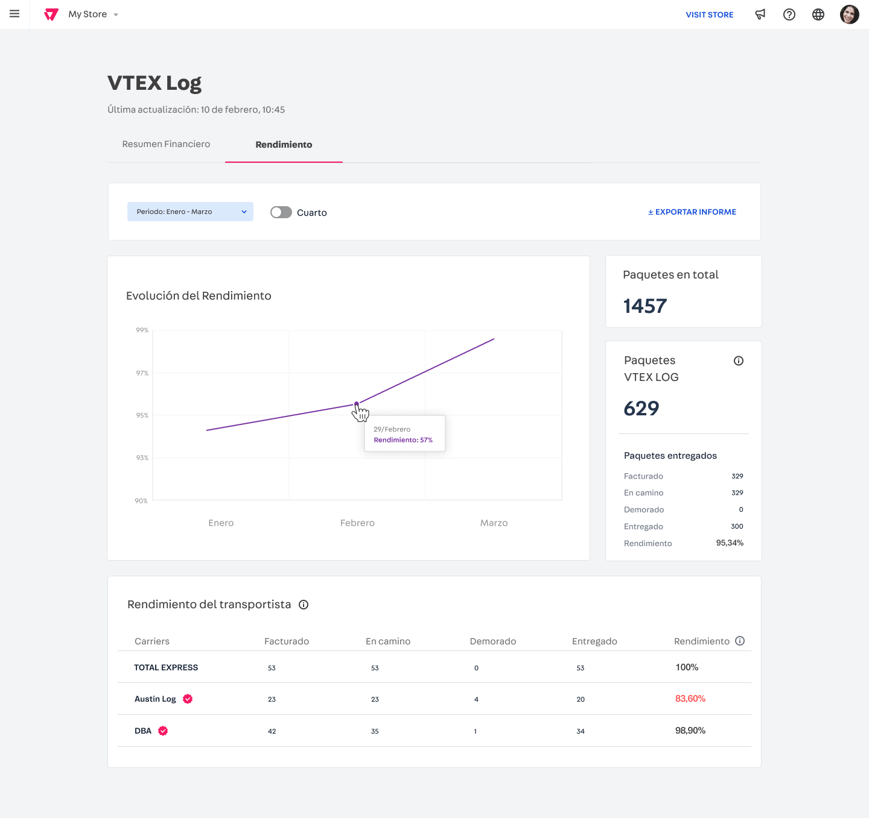
Task: Click the info icon beside Paquetes VTEX LOG
Action: [739, 360]
